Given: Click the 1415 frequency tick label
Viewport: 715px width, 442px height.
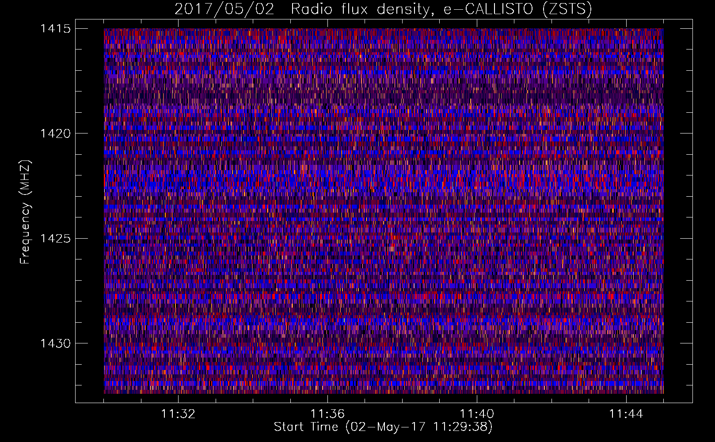Looking at the screenshot, I should 55,29.
